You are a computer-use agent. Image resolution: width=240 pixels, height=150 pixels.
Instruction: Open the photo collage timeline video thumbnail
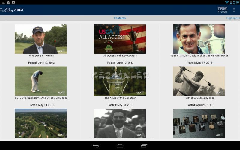click(x=199, y=123)
